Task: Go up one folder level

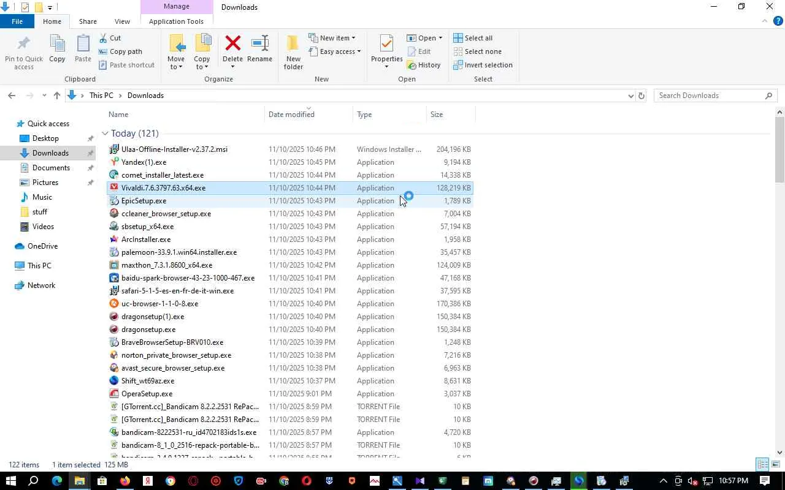Action: pyautogui.click(x=57, y=96)
